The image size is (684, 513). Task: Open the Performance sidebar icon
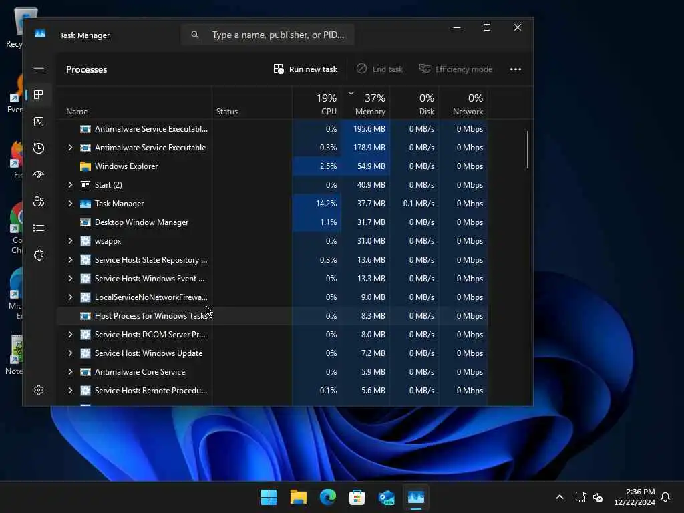[39, 122]
